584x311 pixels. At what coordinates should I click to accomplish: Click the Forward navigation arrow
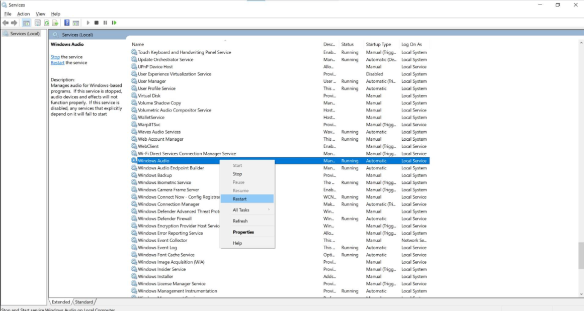pos(14,22)
